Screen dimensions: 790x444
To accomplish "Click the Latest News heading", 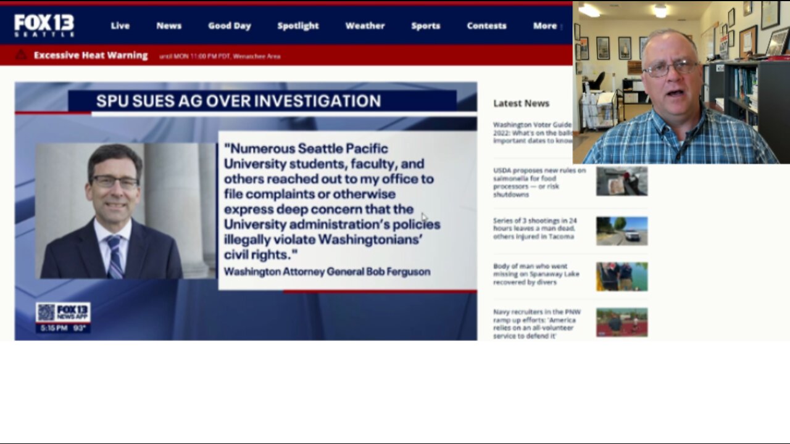I will tap(521, 103).
